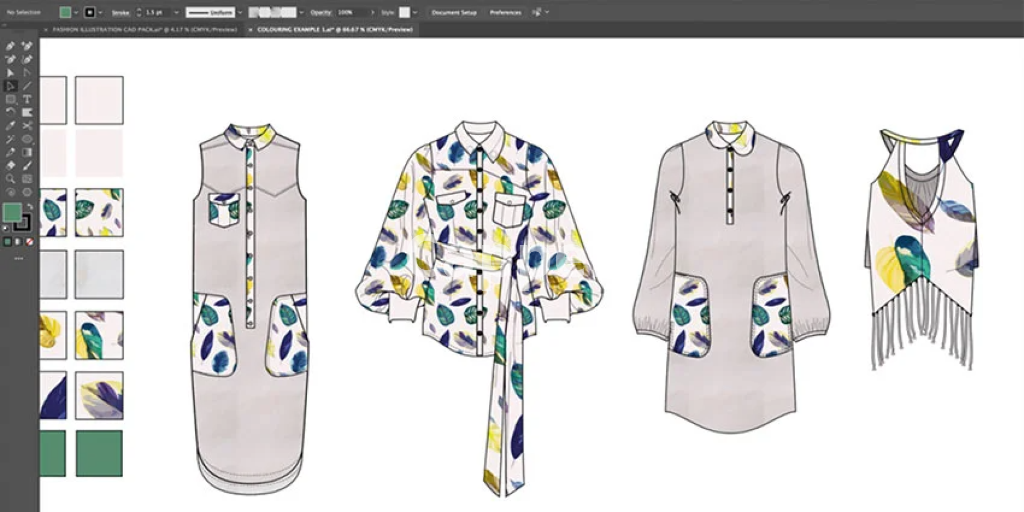Select the Zoom magnifier tool

point(10,179)
